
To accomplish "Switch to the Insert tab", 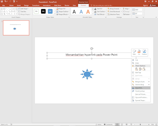I will click(x=19, y=5).
